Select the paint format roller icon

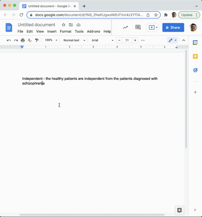(37, 40)
